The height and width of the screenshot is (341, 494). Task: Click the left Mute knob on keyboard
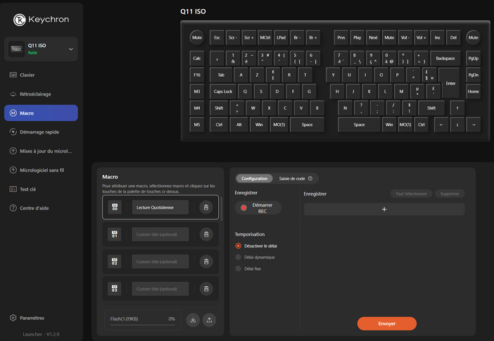point(197,37)
